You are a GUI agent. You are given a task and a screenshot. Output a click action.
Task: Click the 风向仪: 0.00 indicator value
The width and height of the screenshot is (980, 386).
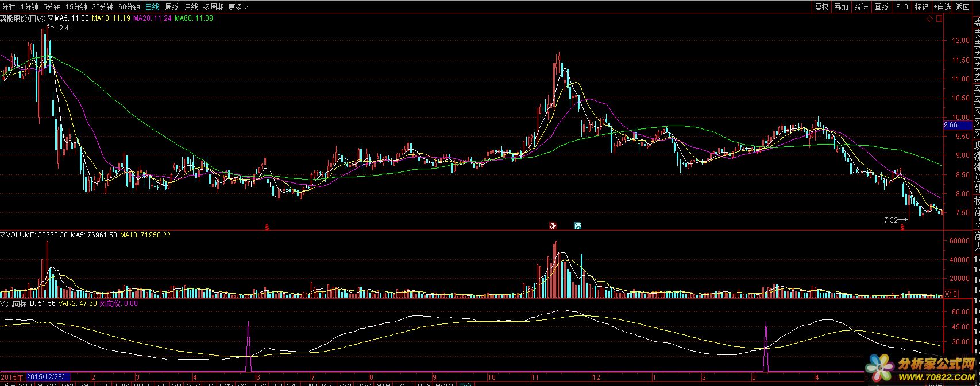point(119,303)
